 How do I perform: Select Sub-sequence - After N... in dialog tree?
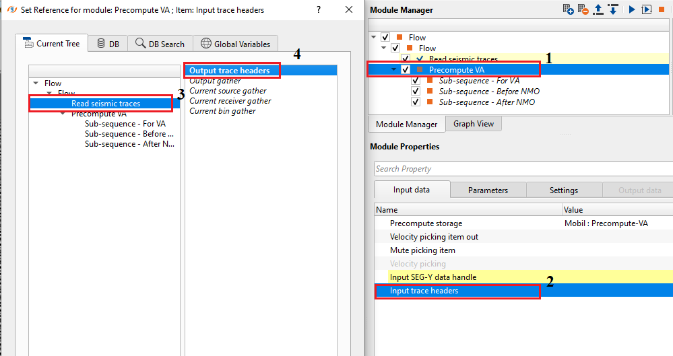(129, 144)
